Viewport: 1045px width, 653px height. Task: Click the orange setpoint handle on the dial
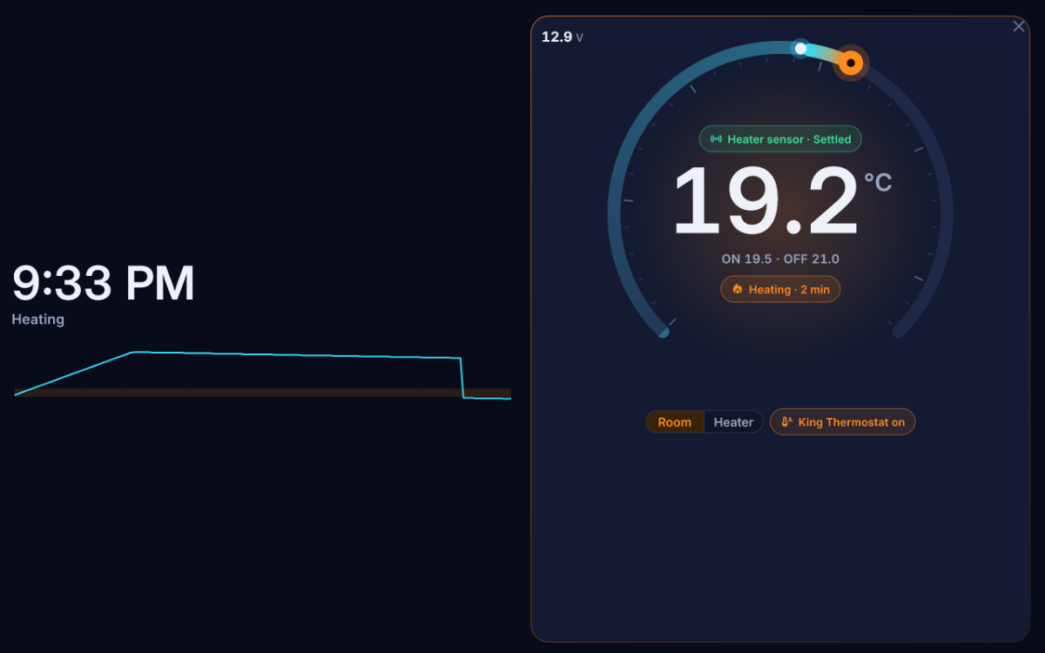pos(851,63)
